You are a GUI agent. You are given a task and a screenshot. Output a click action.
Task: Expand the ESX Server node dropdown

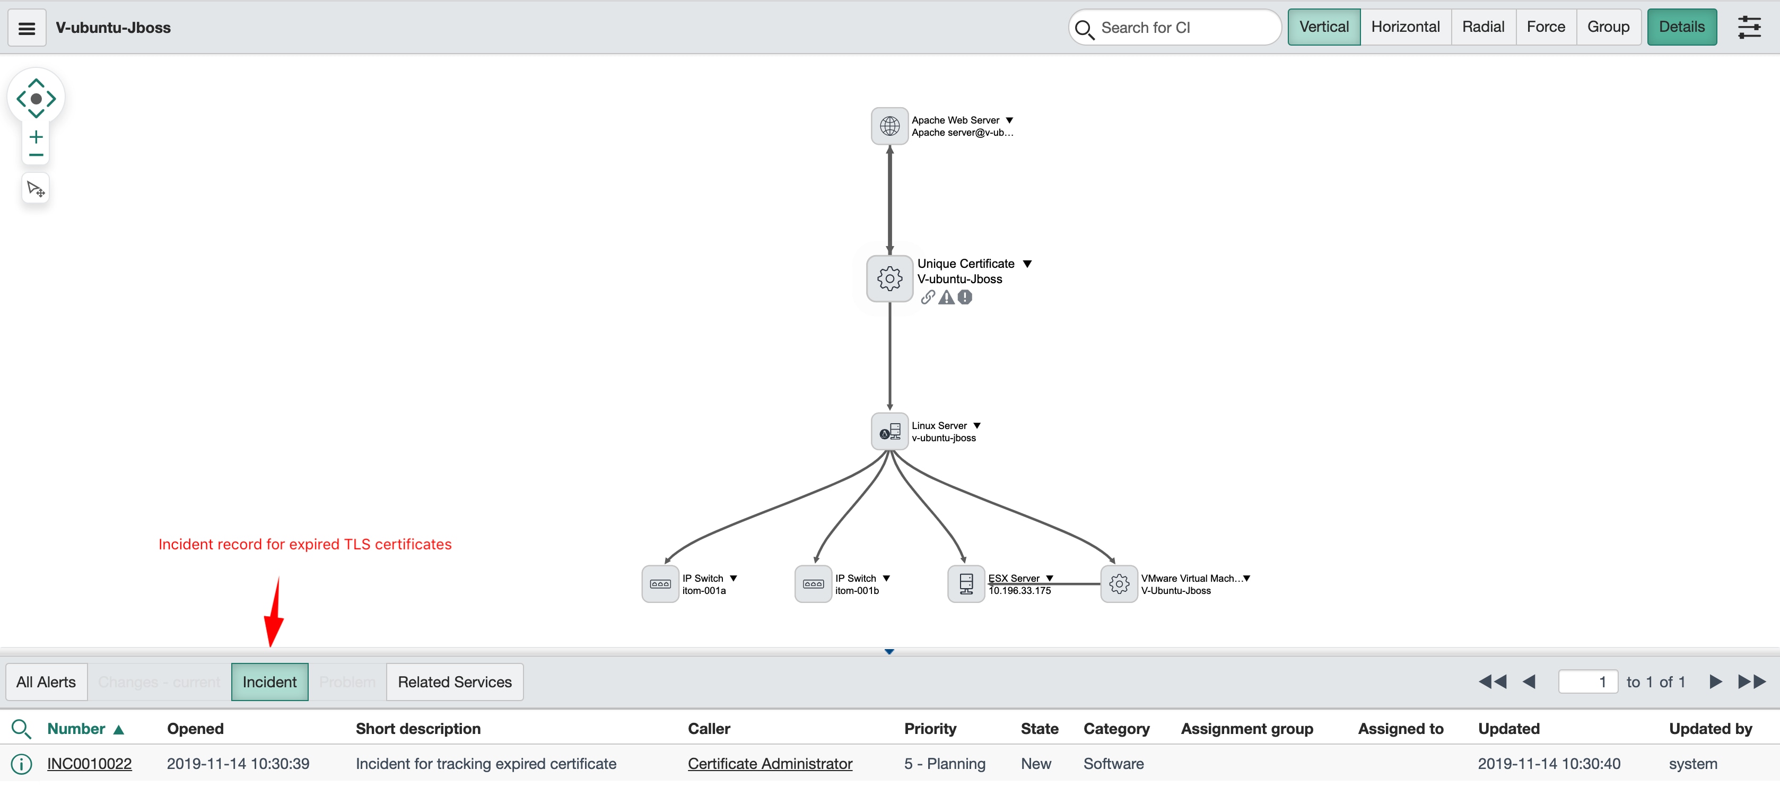pos(1050,578)
